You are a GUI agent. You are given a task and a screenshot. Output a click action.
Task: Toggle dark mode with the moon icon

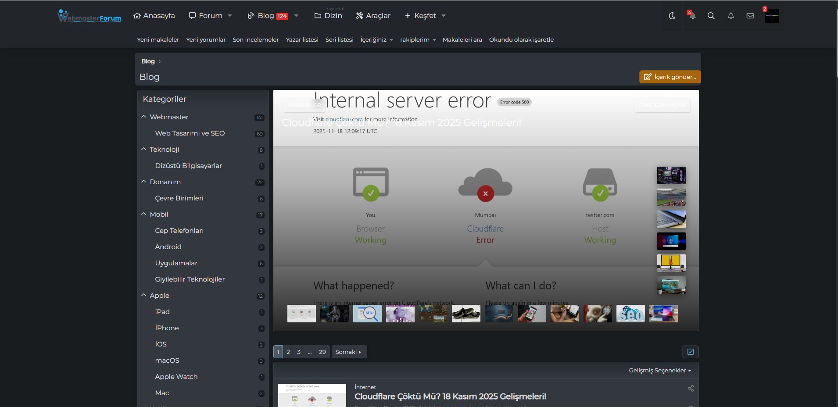pos(672,16)
